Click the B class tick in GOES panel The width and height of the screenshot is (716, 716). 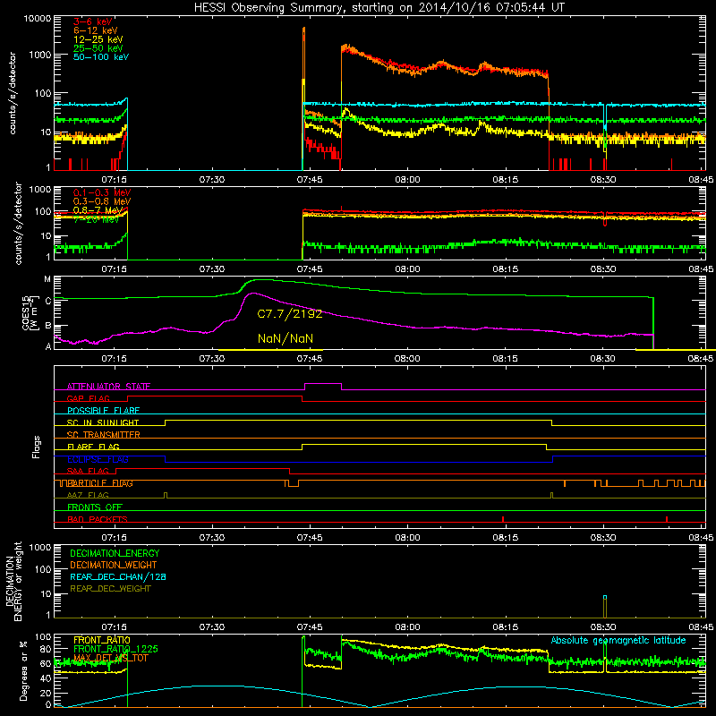pos(48,326)
